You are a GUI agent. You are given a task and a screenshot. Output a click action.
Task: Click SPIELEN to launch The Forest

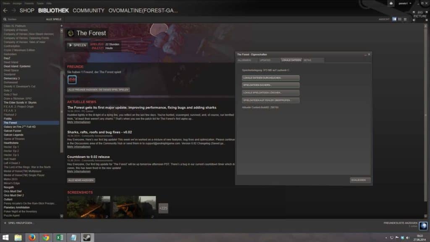[x=78, y=45]
